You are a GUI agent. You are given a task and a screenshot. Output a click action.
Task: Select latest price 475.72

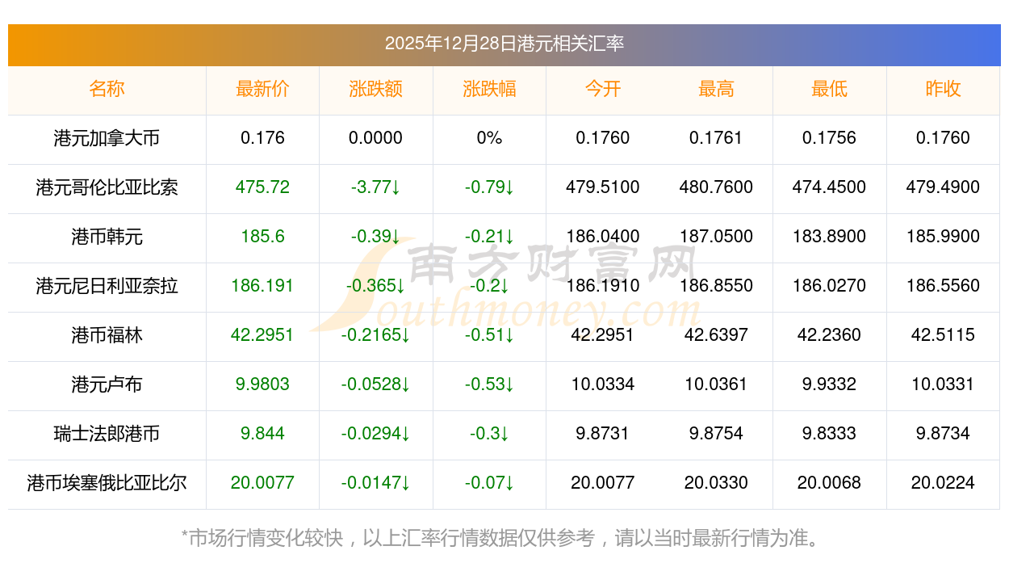click(262, 187)
